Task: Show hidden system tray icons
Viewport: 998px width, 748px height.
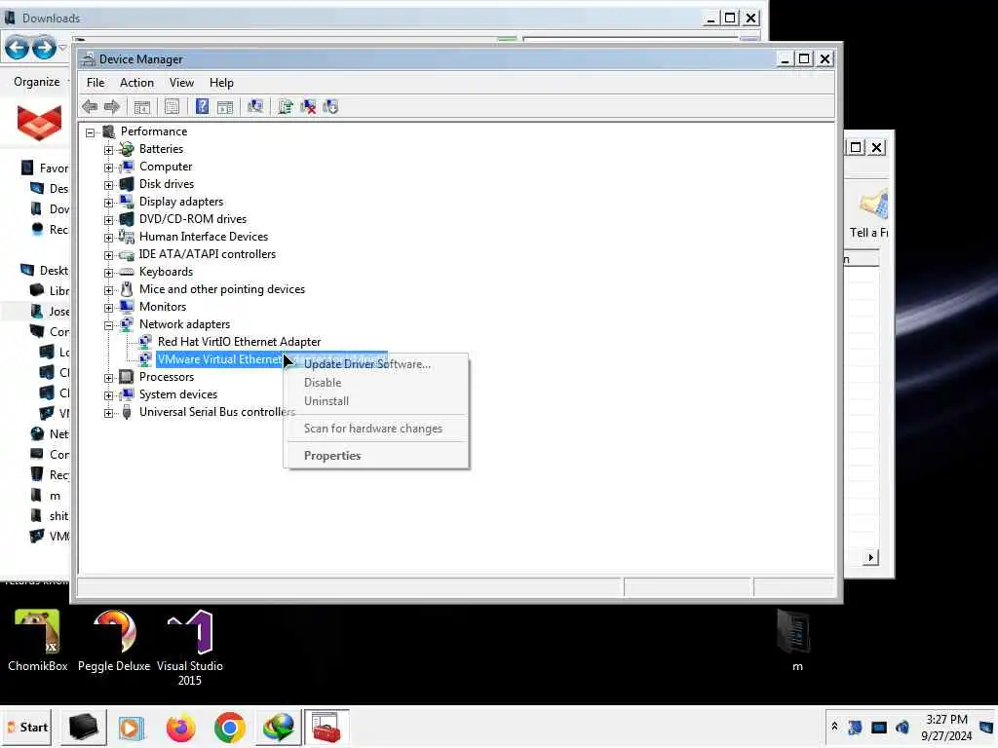Action: point(834,727)
